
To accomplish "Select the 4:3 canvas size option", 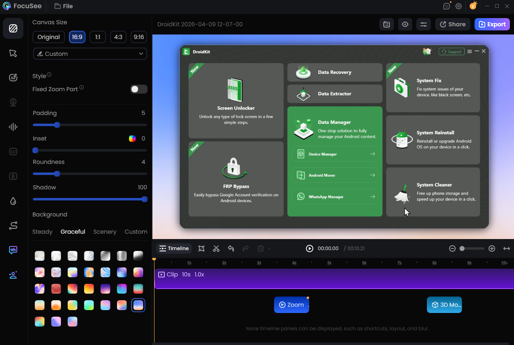I will (x=118, y=37).
